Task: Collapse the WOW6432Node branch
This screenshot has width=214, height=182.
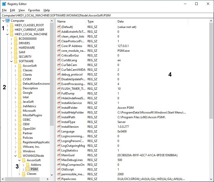Action: pyautogui.click(x=16, y=156)
